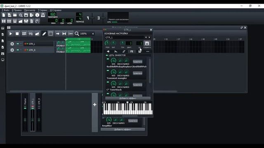Viewport: 264px width, 148px height.
Task: Open the Piano Roll icon
Action: point(15,21)
